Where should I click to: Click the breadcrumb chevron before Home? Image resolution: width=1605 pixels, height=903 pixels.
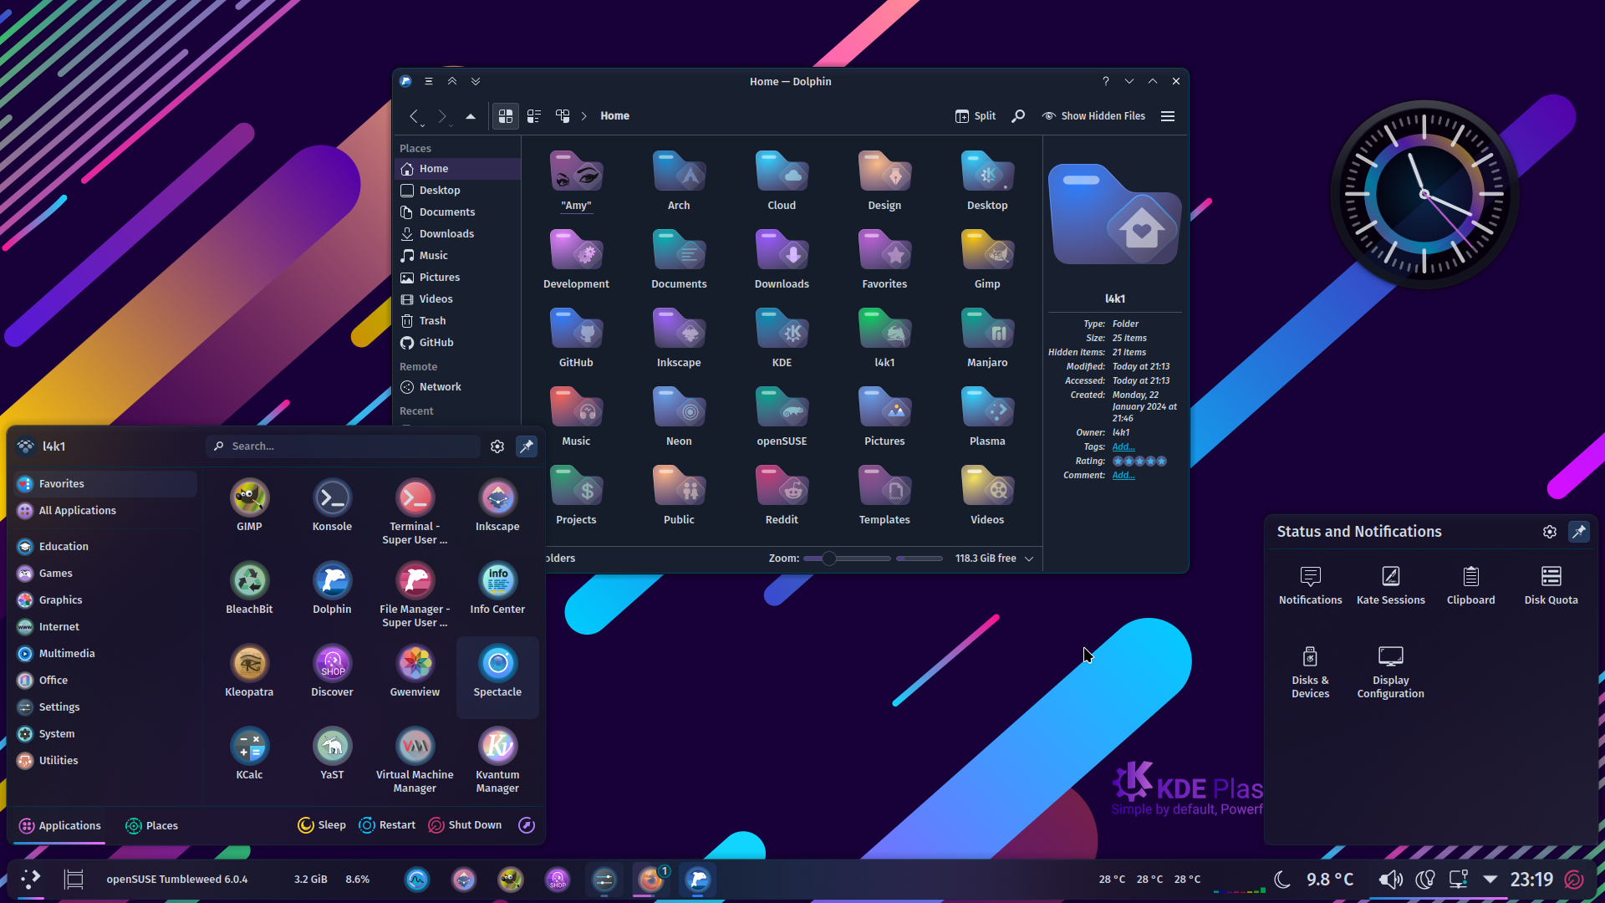583,116
